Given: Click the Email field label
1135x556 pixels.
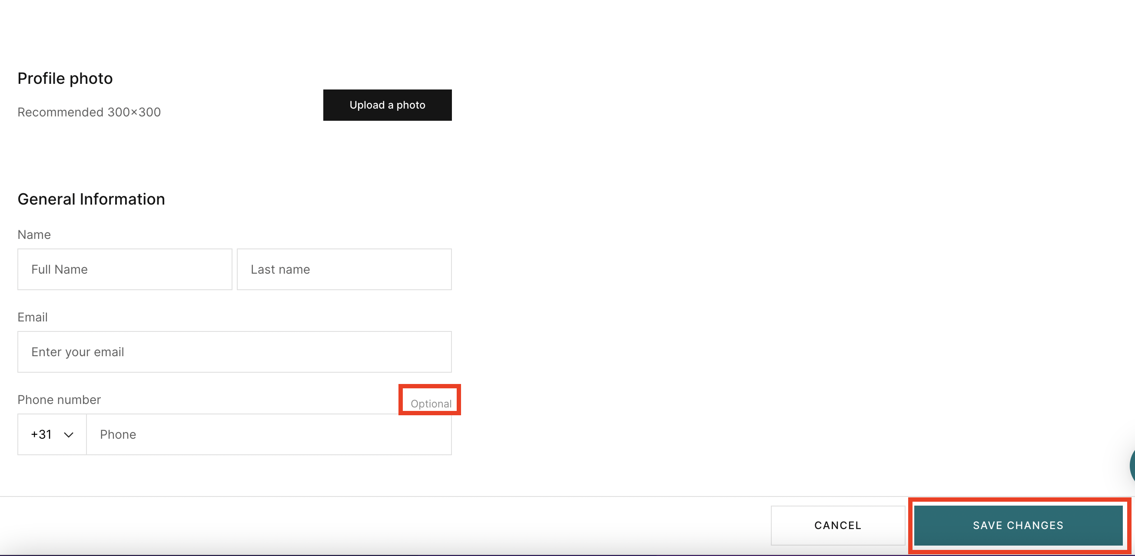Looking at the screenshot, I should (x=32, y=317).
